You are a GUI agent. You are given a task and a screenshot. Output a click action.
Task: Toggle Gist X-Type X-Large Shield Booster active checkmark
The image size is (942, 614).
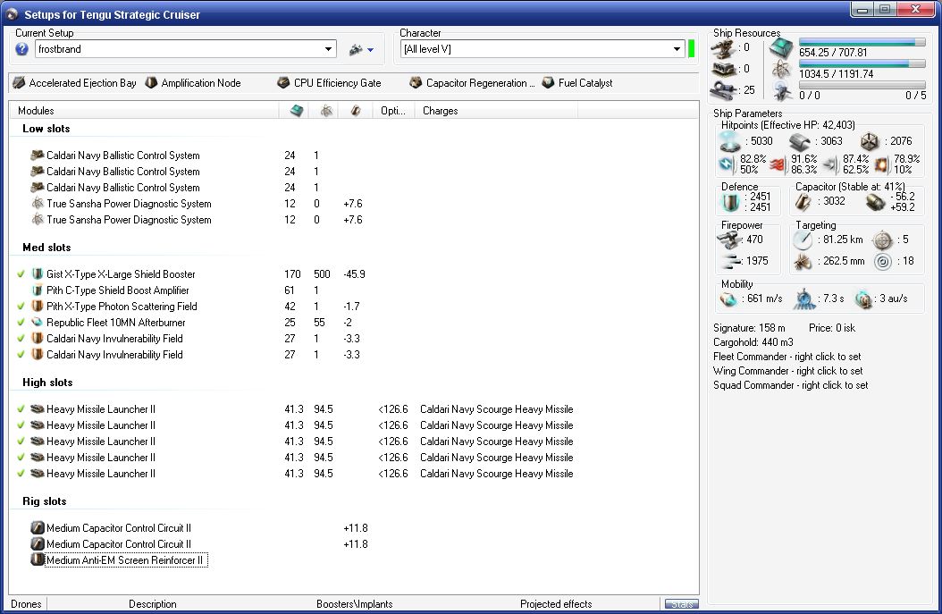tap(21, 274)
